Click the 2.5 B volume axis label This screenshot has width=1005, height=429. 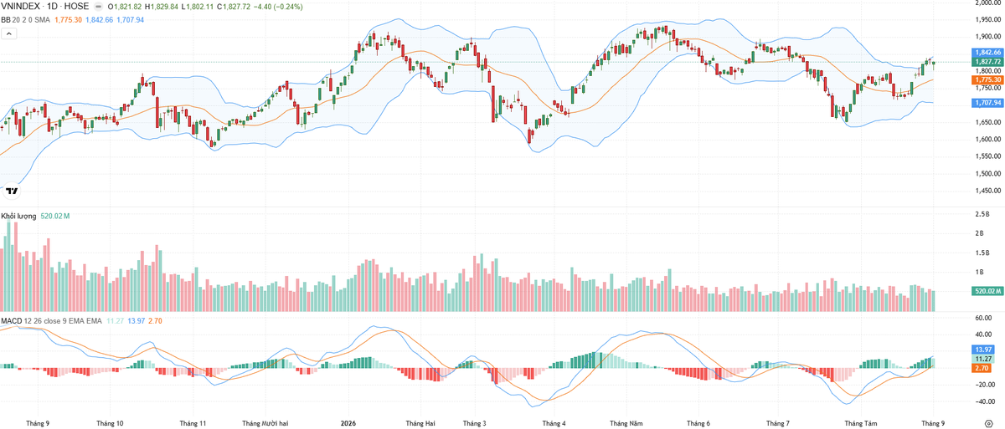click(984, 215)
